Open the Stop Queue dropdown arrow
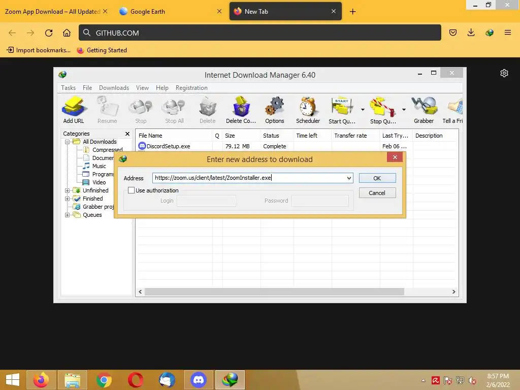This screenshot has width=520, height=390. point(404,110)
